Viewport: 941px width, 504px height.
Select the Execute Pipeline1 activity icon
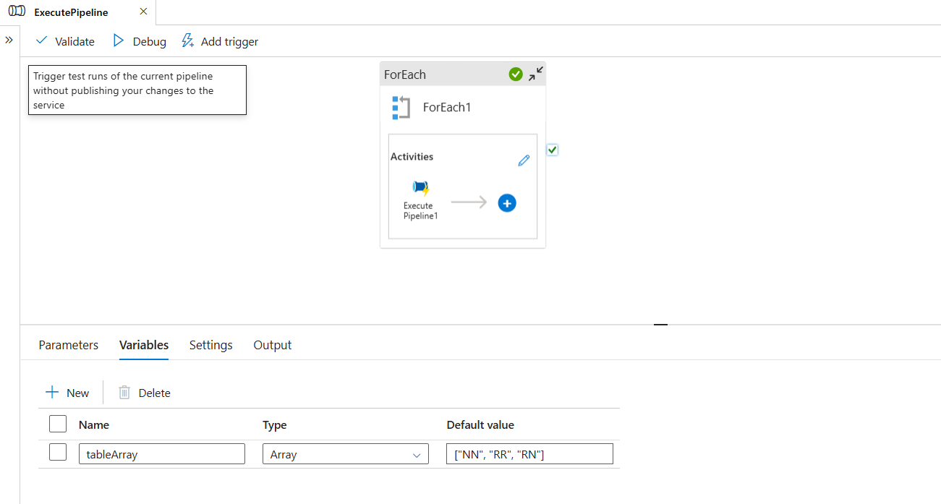[420, 187]
